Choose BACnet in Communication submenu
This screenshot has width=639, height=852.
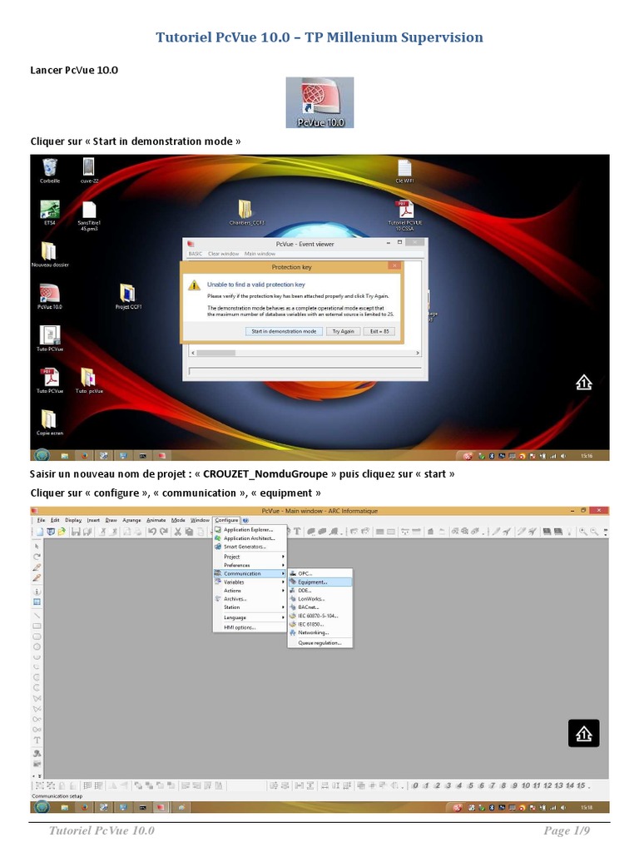(x=320, y=607)
